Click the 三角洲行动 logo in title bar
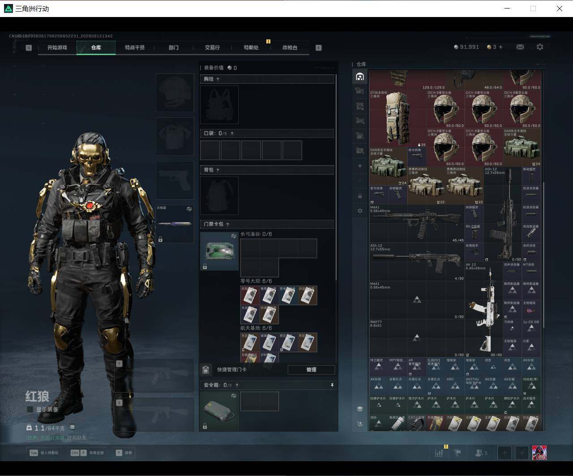Viewport: 573px width, 476px height. pos(8,9)
